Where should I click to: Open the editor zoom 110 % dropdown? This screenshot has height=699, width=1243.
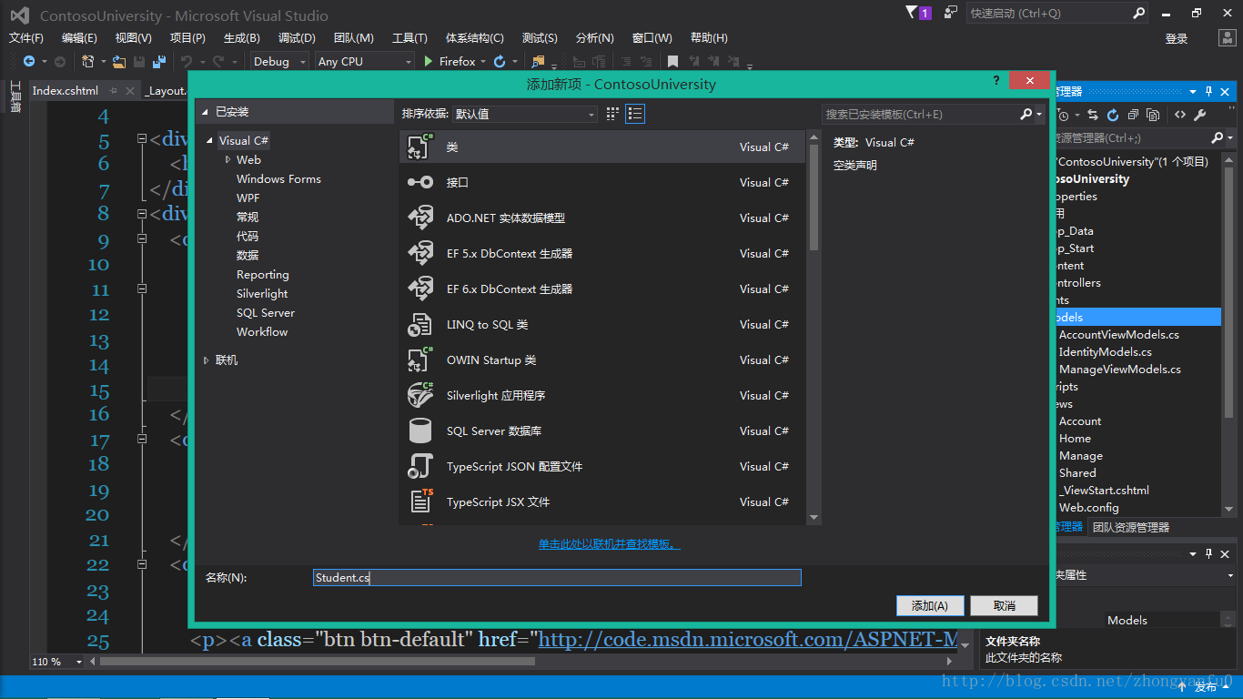pos(78,662)
